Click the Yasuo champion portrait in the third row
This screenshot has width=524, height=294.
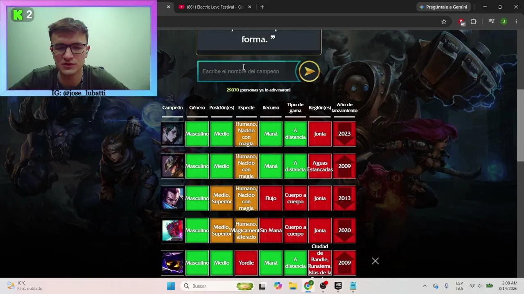pos(172,198)
